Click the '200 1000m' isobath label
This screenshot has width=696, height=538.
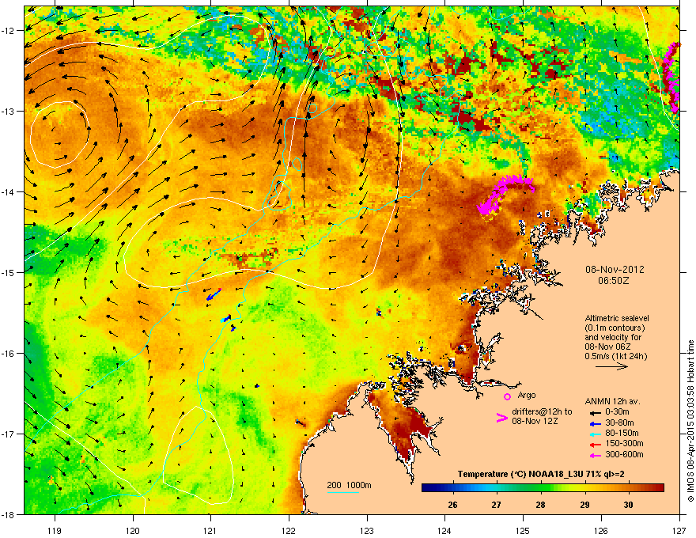click(349, 485)
